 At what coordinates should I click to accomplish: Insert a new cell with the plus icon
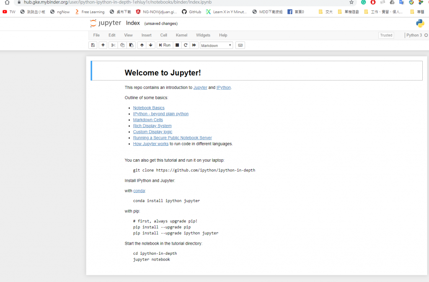point(103,45)
